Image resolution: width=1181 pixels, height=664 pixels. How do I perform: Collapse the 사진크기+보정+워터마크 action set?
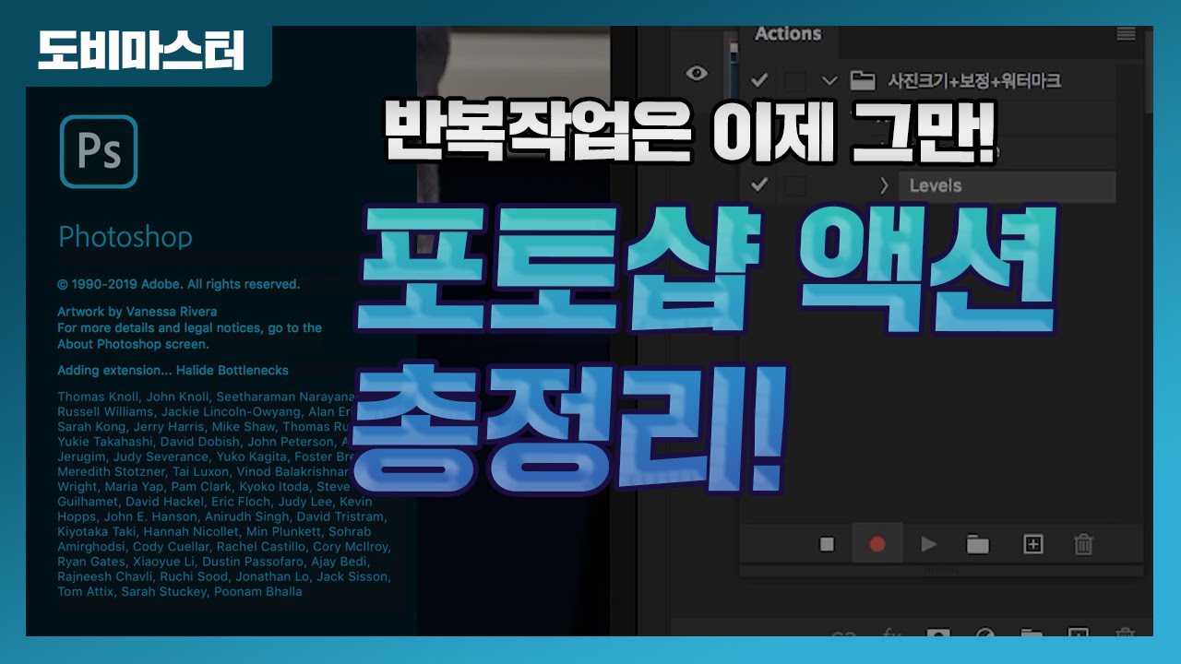coord(829,80)
